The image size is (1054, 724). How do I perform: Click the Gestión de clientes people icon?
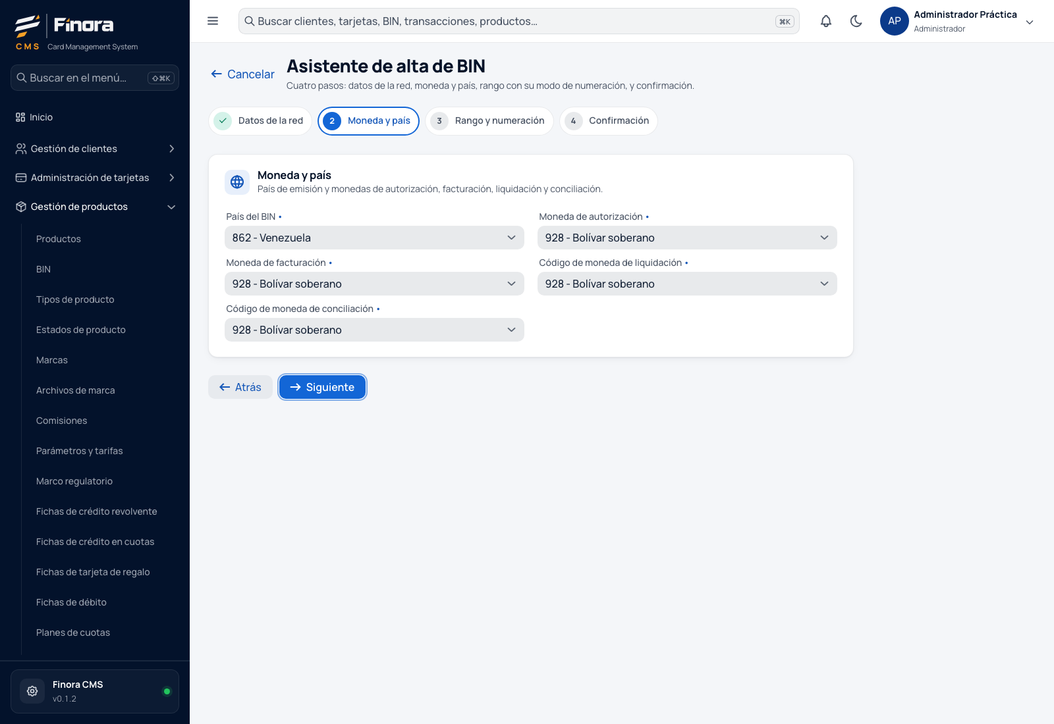21,149
